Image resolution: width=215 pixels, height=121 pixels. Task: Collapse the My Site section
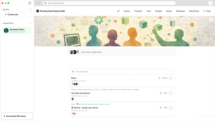30,10
